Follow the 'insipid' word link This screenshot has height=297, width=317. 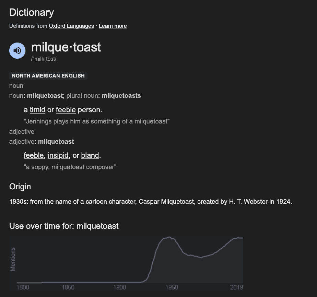(58, 155)
